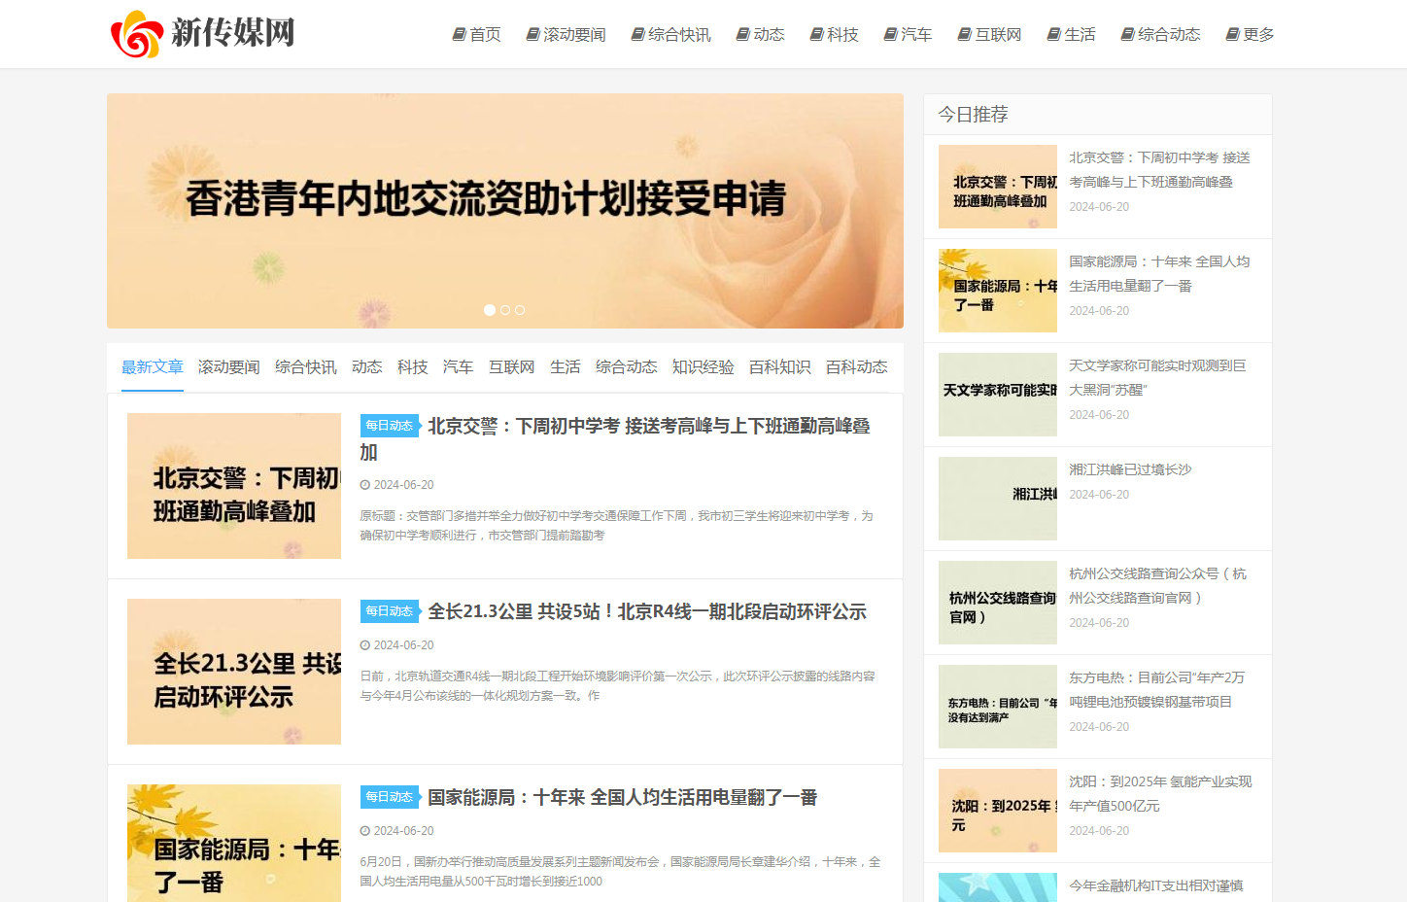Click 每日动态 tag on 北京交警 article
The height and width of the screenshot is (902, 1407).
pos(390,426)
